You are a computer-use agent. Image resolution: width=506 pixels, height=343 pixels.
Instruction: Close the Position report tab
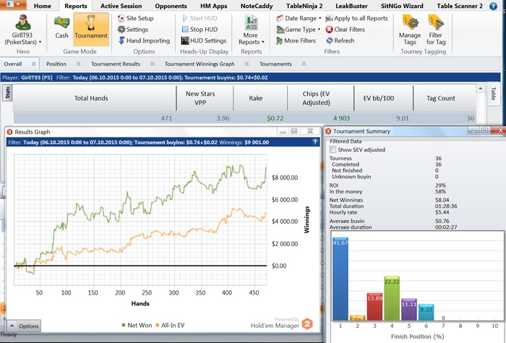pos(78,64)
